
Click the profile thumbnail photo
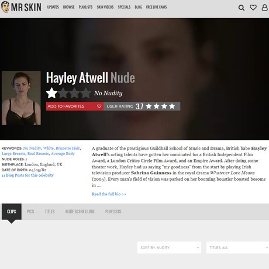coord(21,98)
